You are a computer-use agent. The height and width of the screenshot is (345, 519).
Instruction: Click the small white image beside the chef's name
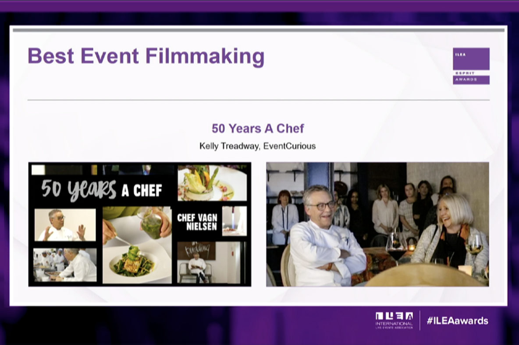click(x=234, y=221)
